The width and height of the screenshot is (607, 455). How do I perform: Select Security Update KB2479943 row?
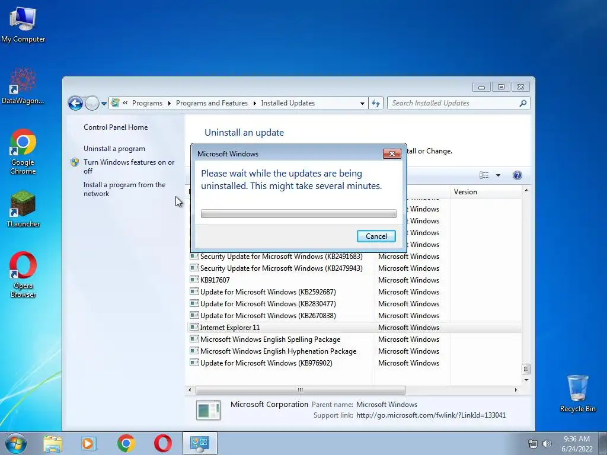[x=354, y=268]
